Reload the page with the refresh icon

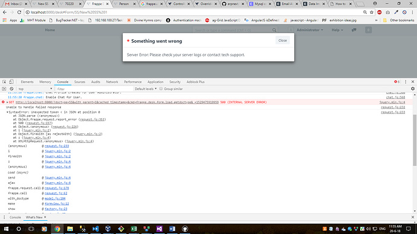[19, 12]
